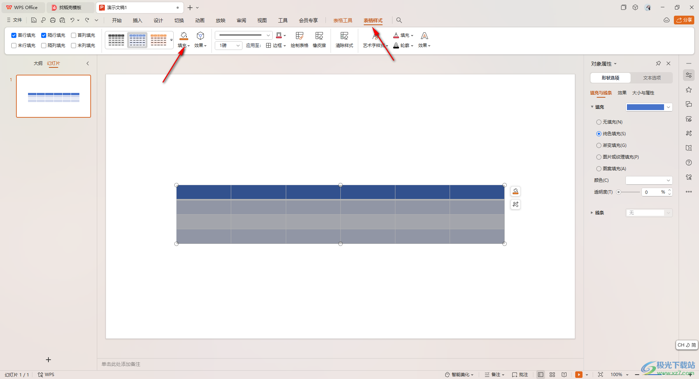
Task: Expand the table styles gallery arrow
Action: pyautogui.click(x=171, y=40)
